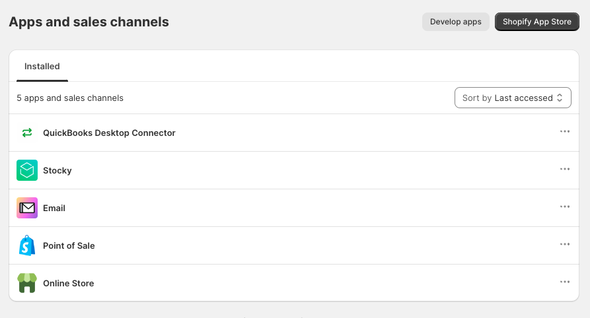This screenshot has width=590, height=318.
Task: Switch to the Installed tab
Action: [42, 67]
